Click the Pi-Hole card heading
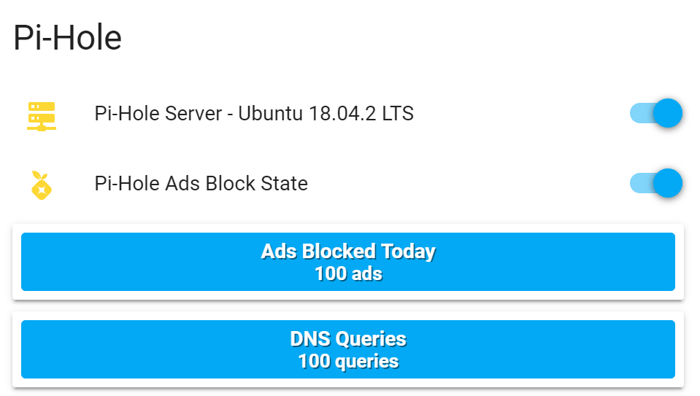This screenshot has width=700, height=396. pos(68,38)
